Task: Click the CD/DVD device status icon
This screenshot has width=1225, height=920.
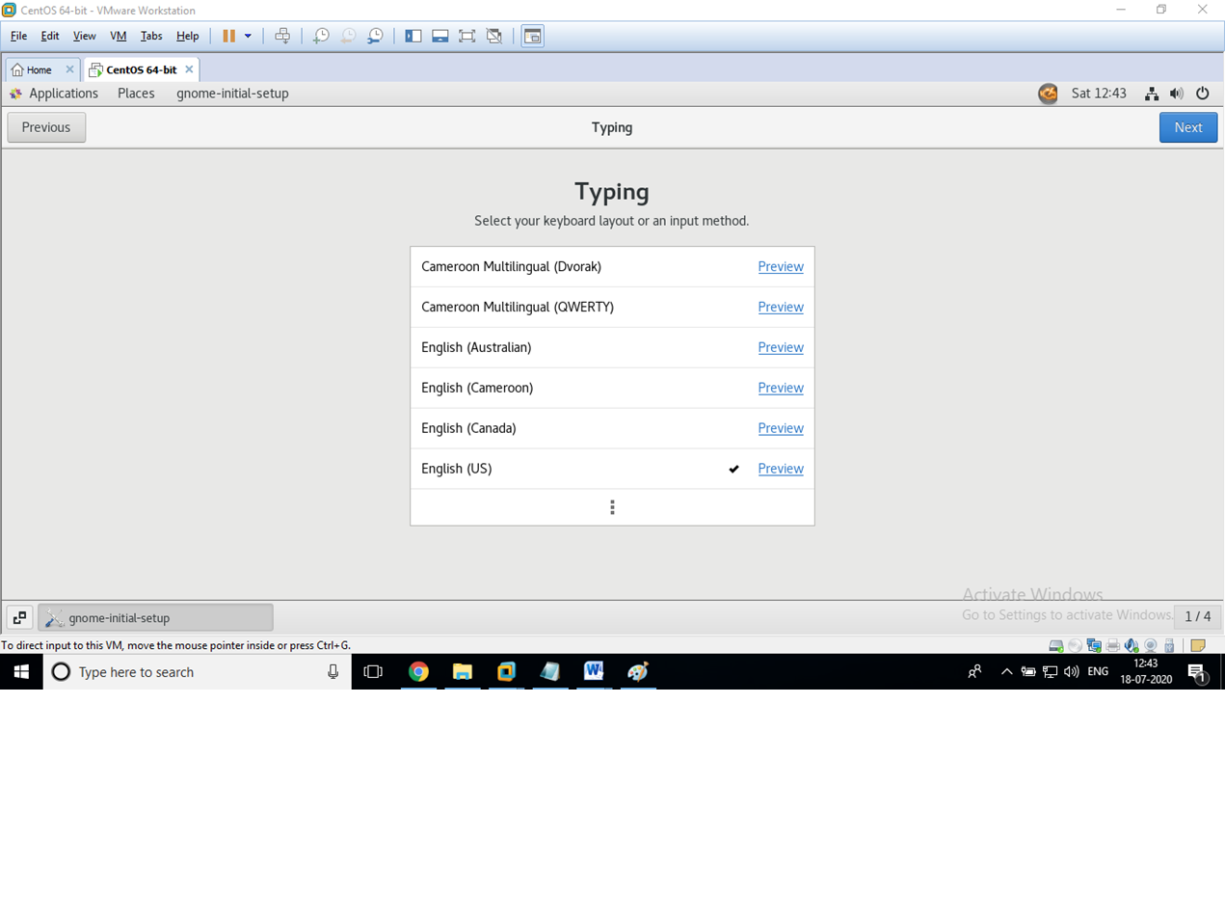Action: 1075,645
